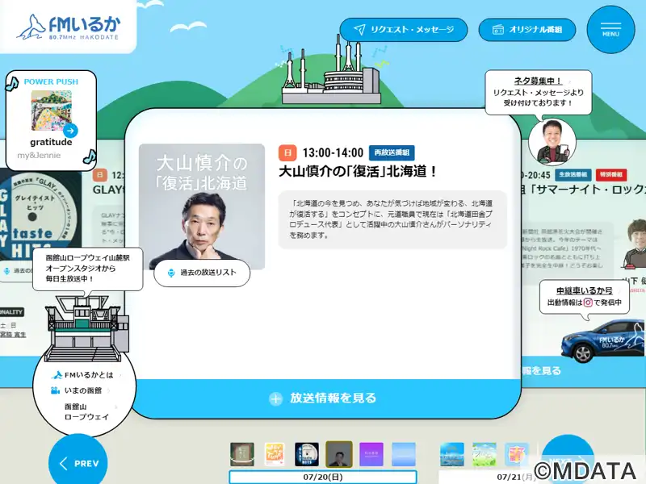Select the my&Jennie artist name
This screenshot has height=484, width=646.
(x=39, y=155)
